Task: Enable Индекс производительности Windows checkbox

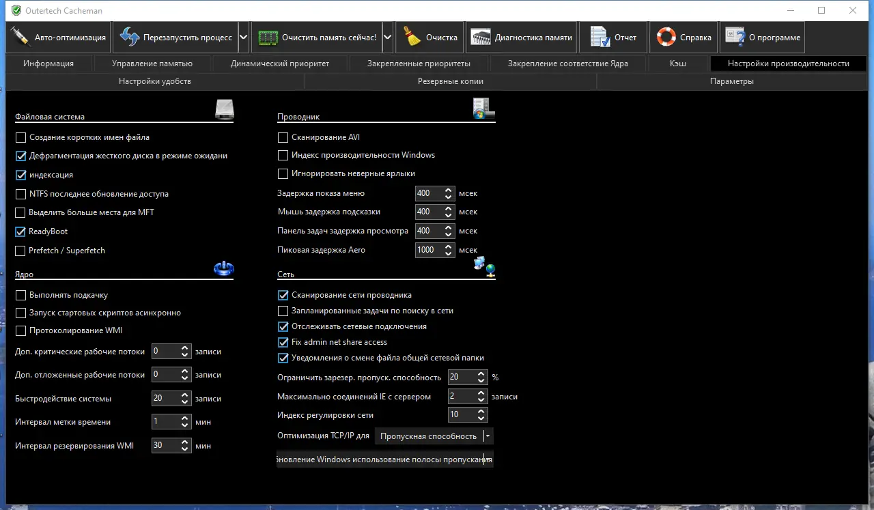Action: (283, 155)
